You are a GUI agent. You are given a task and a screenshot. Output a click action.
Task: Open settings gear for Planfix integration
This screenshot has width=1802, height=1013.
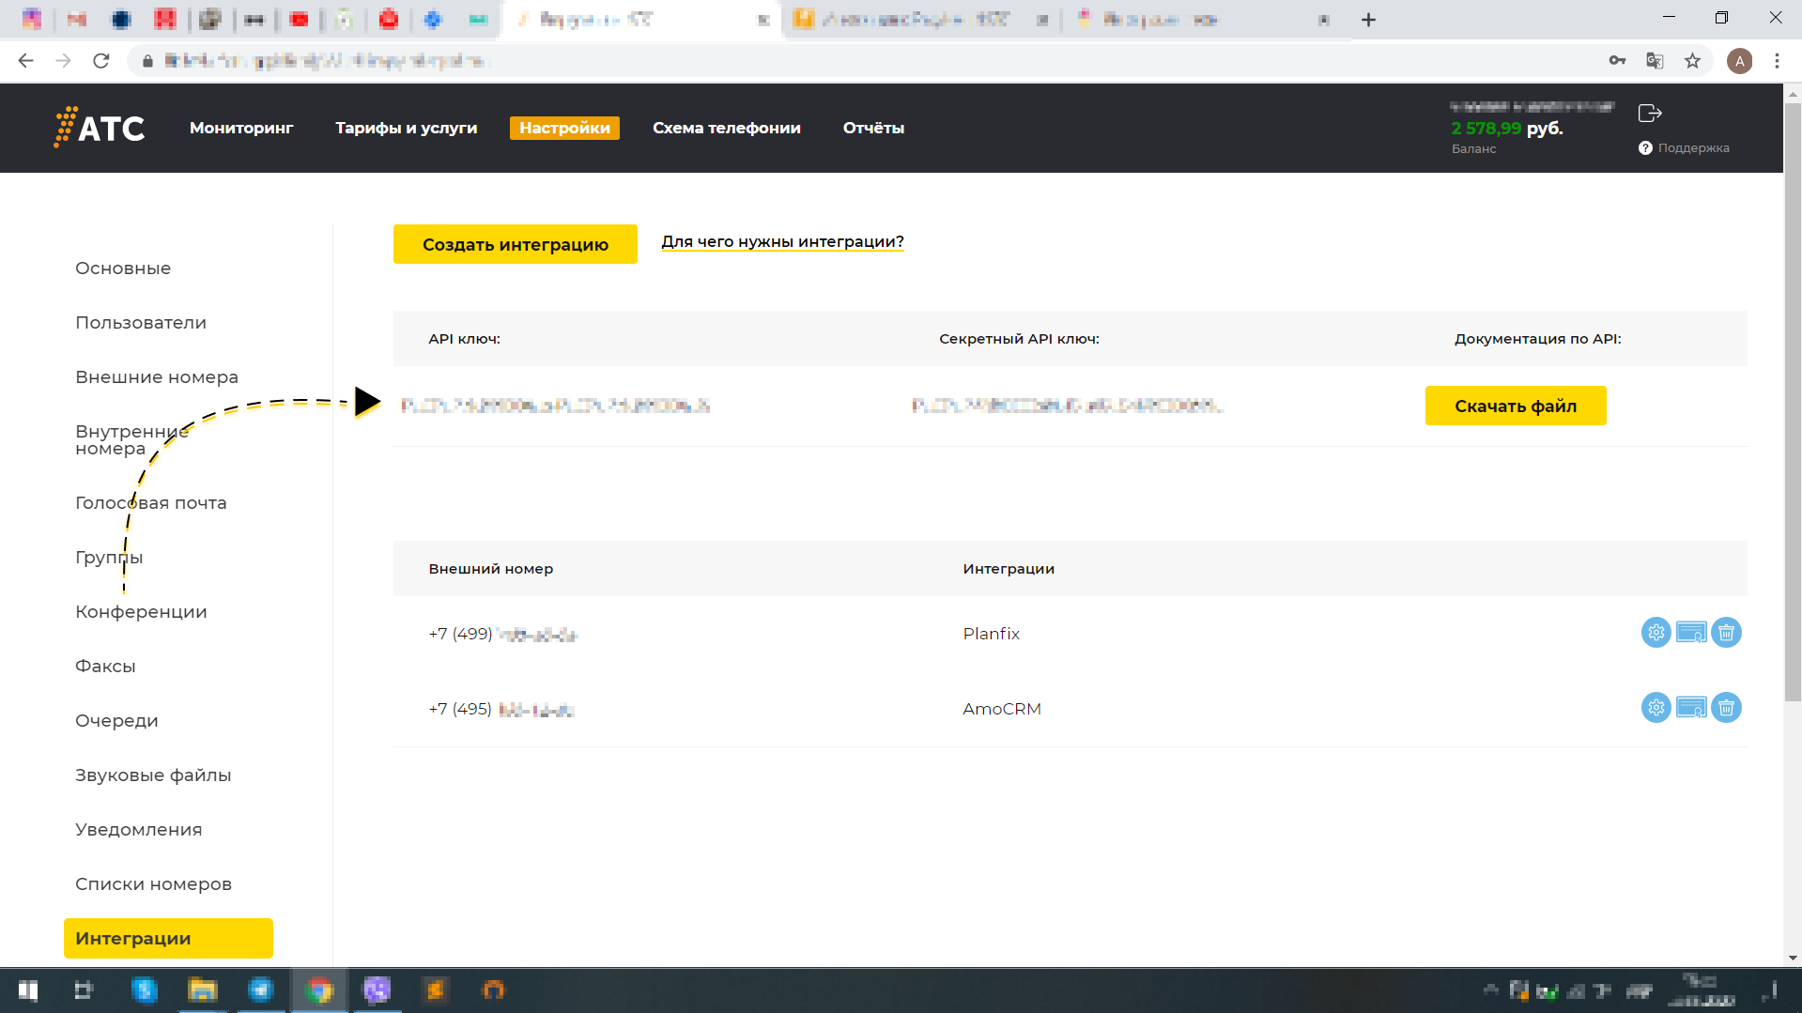tap(1656, 633)
